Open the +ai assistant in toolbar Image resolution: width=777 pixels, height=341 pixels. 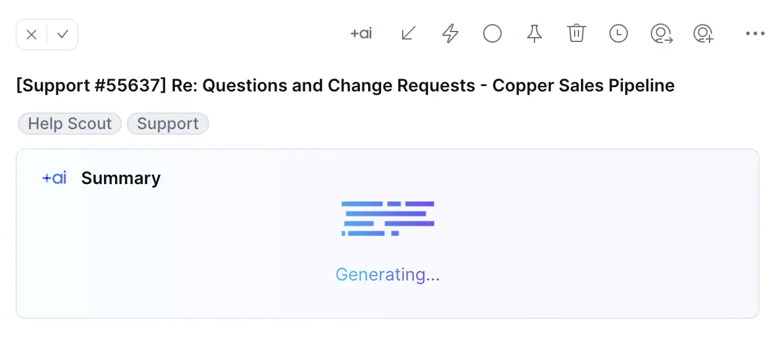(361, 33)
